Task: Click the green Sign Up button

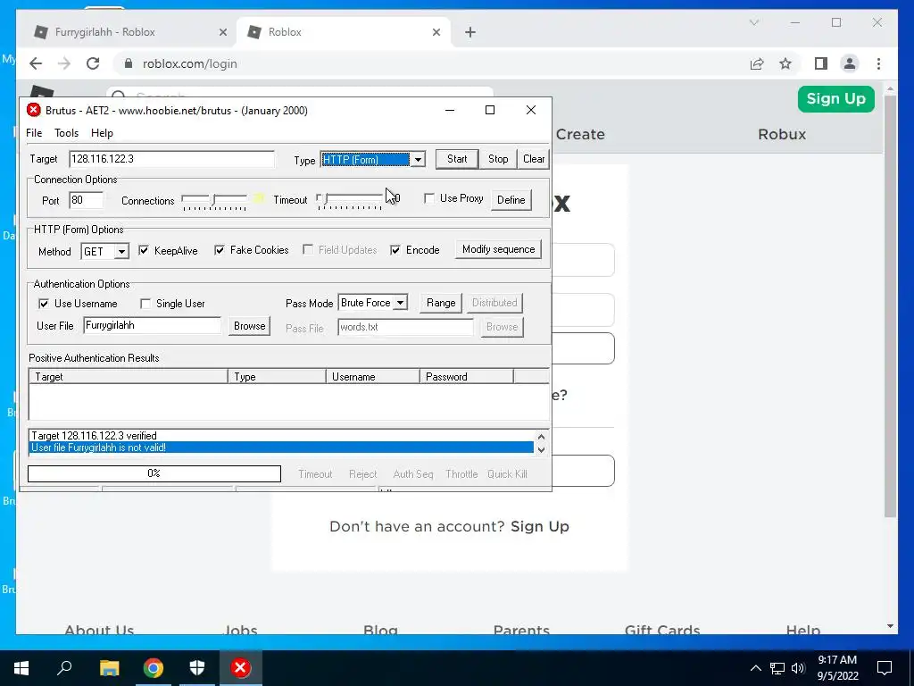Action: pyautogui.click(x=835, y=98)
